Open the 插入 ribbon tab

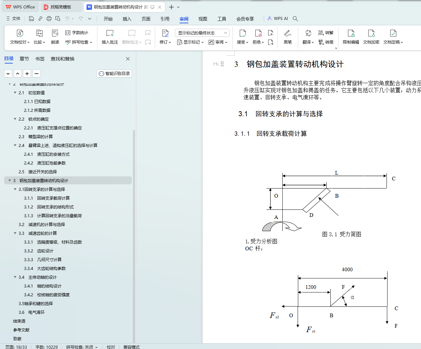point(127,19)
